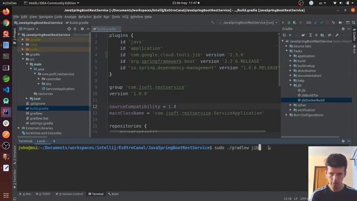Expand External Libraries node
The height and width of the screenshot is (201, 357).
point(19,128)
